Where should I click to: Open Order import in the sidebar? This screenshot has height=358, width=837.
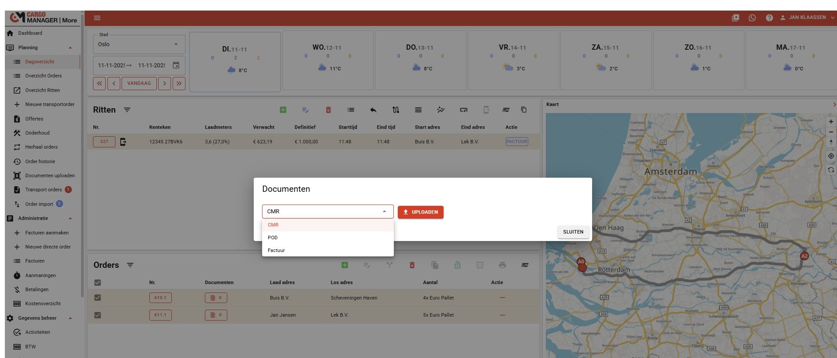click(39, 204)
